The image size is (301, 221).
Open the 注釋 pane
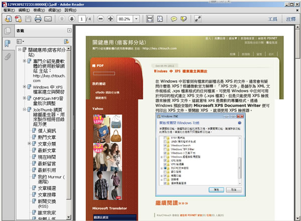[x=291, y=19]
